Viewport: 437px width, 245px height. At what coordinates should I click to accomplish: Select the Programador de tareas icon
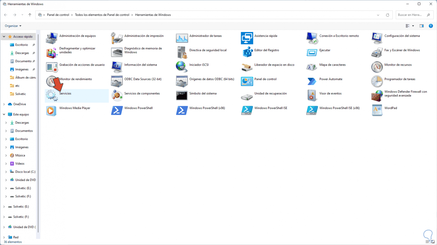coord(377,81)
